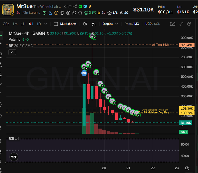Open the candlestick chart type icon
Screen dimensions: 198x173
(85, 24)
